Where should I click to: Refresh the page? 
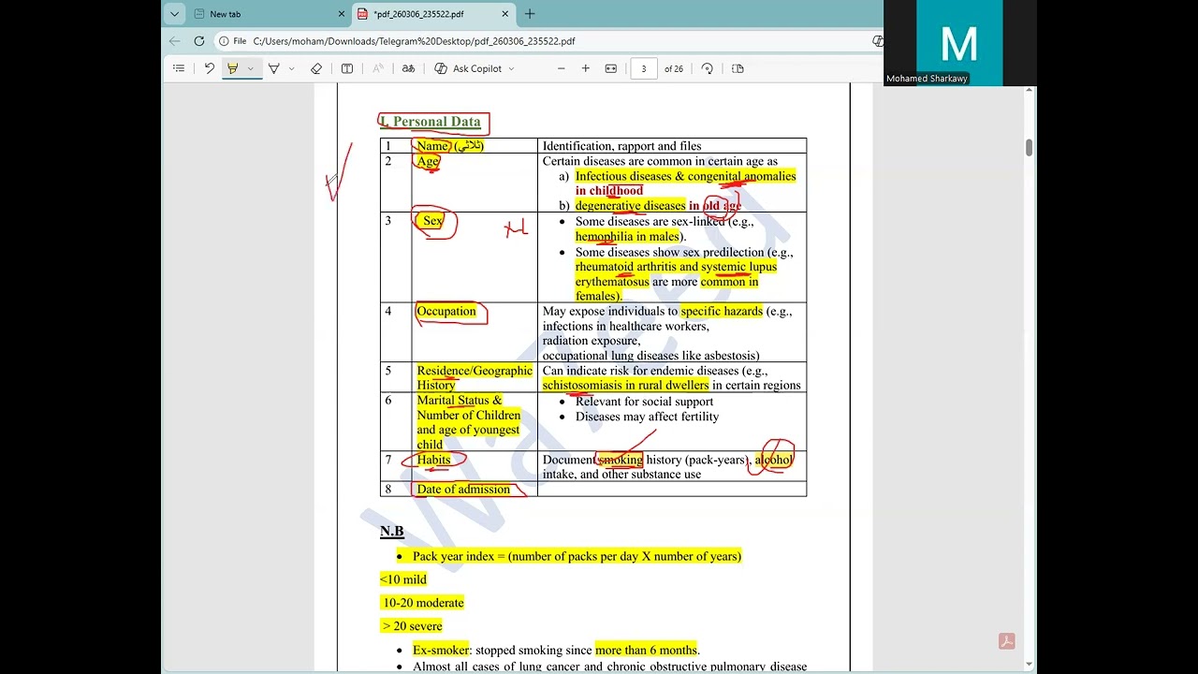point(199,41)
